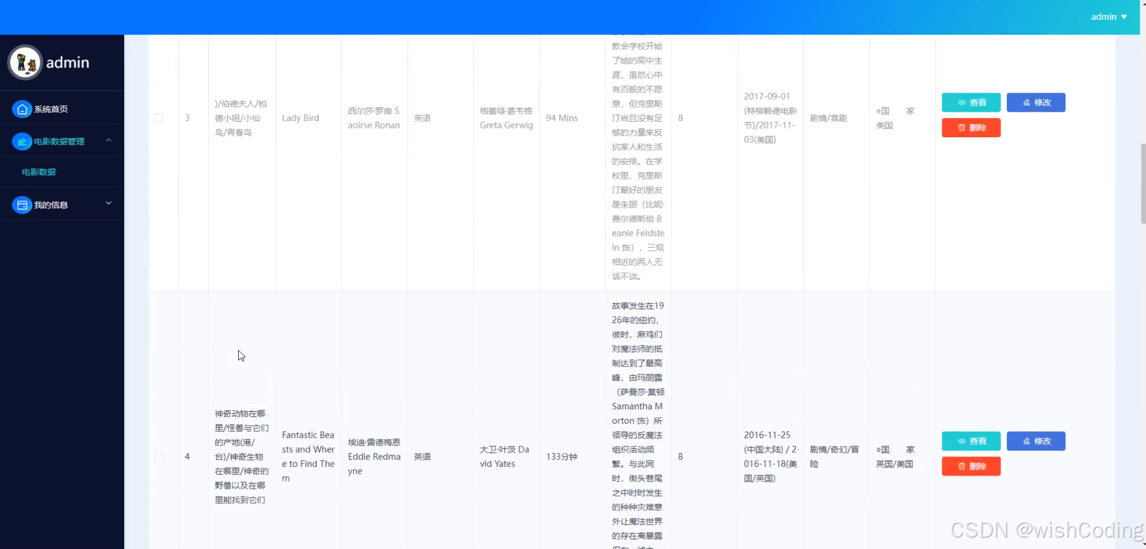This screenshot has height=549, width=1146.
Task: Open the 系统首页 menu item
Action: tap(62, 109)
